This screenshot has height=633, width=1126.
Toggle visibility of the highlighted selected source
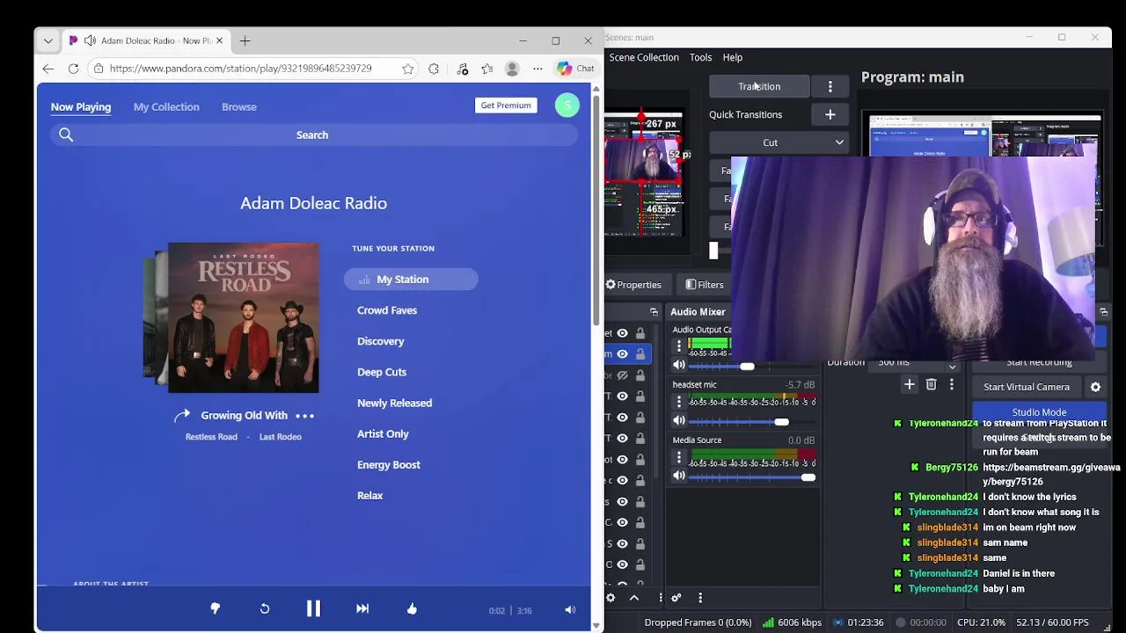[622, 354]
